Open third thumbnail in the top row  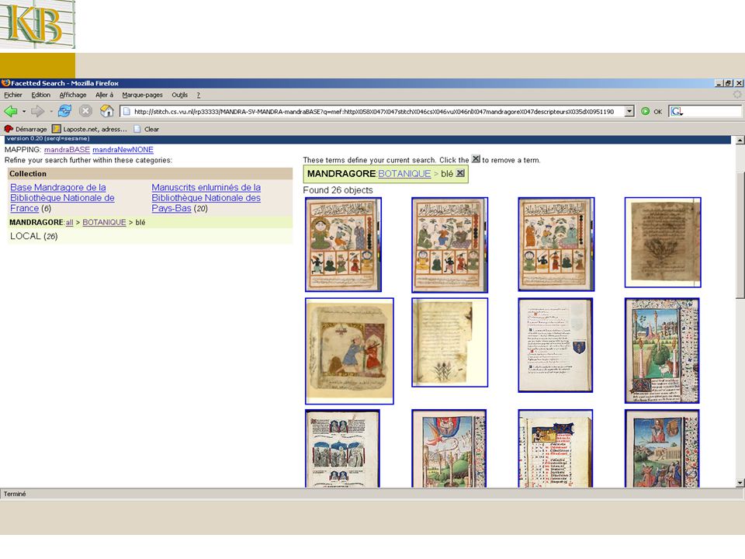coord(556,245)
